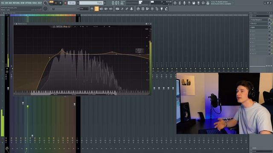273x153 pixels.
Task: Open Fruity Reeverb 2 slot menu arrow
Action: click(250, 20)
